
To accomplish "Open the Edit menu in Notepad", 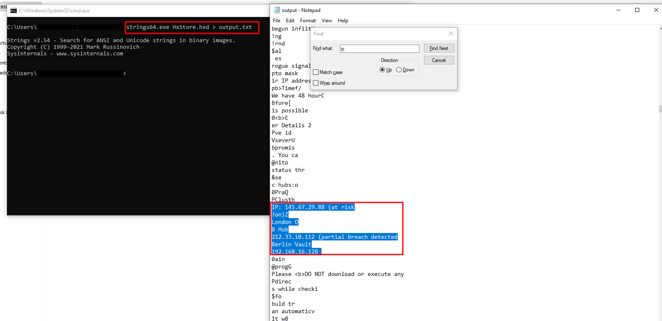I will tap(290, 21).
